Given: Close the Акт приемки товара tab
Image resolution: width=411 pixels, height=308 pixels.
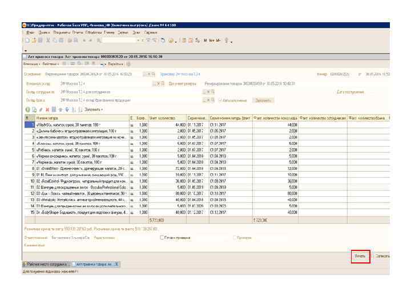Looking at the screenshot, I should click(x=117, y=264).
